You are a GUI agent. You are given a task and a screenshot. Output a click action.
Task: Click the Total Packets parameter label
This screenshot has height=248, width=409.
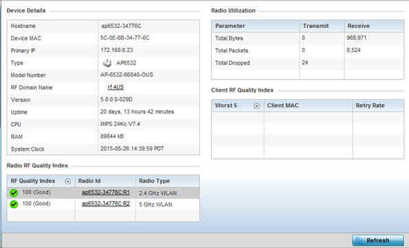(232, 51)
